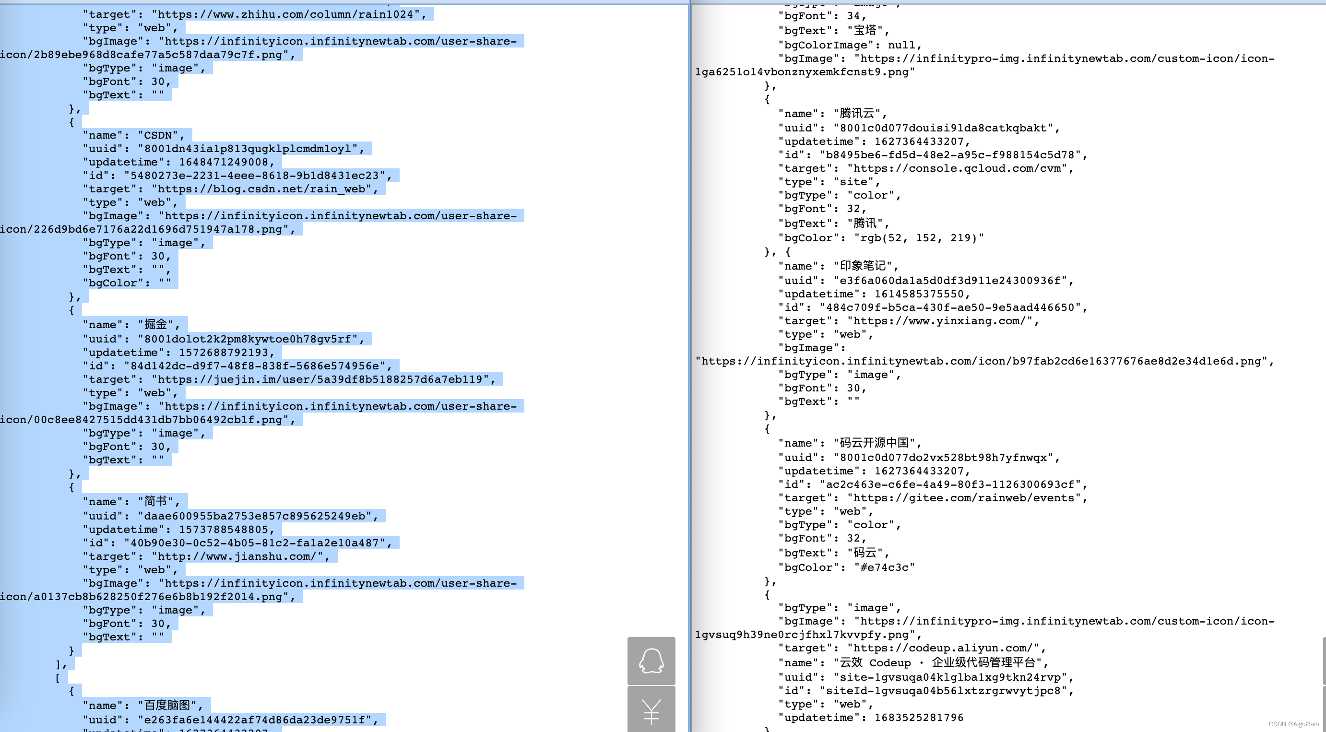Screen dimensions: 1326x732
Task: Click the console.qcloud.com/cvm URL
Action: (x=957, y=168)
